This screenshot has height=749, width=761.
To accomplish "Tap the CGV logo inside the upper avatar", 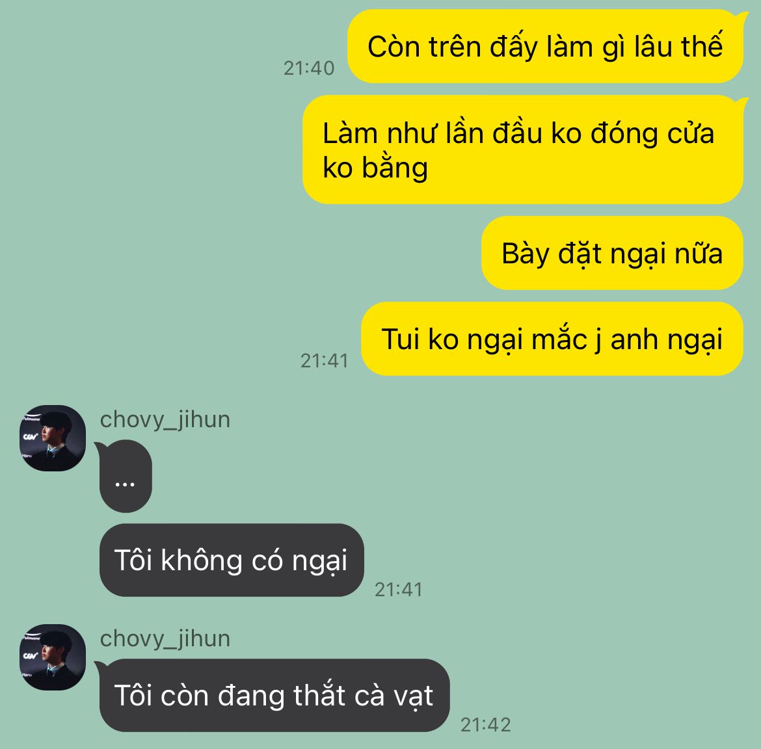I will click(31, 437).
